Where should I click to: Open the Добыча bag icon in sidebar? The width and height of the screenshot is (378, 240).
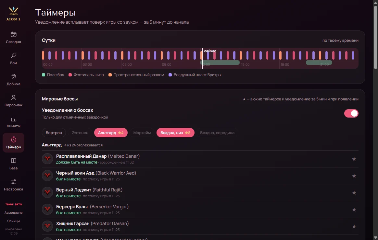pos(14,76)
